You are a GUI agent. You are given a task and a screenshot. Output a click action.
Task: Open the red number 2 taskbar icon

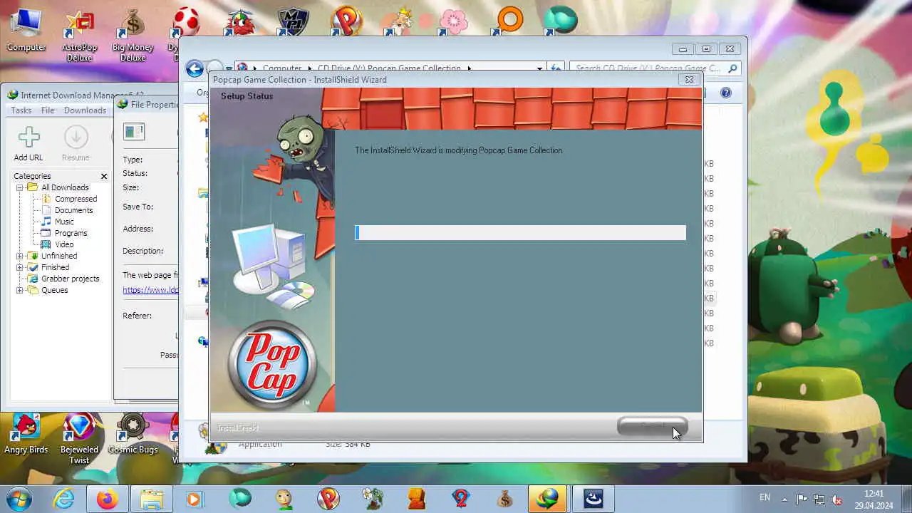pyautogui.click(x=461, y=499)
